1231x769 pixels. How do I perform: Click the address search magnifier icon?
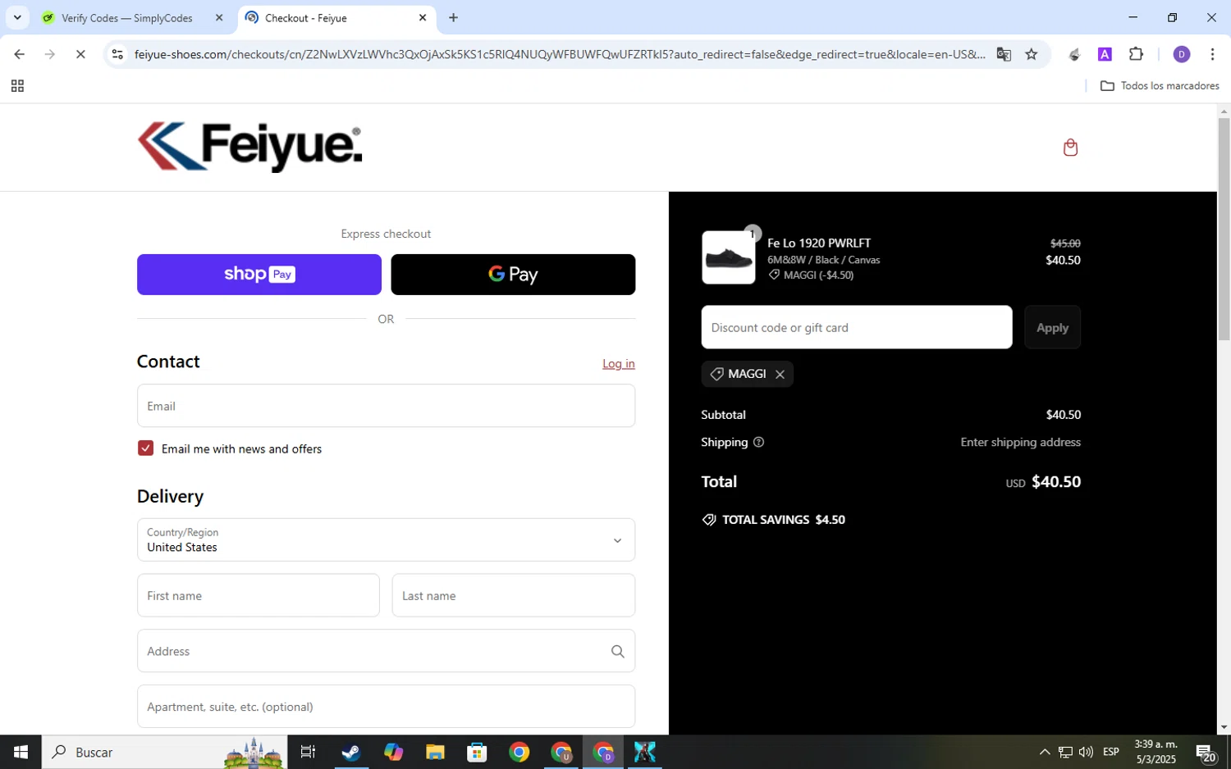click(617, 651)
